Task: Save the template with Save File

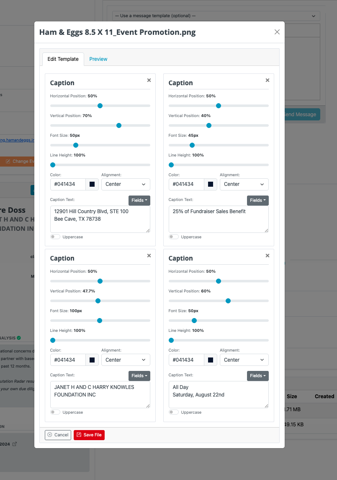Action: (x=89, y=435)
